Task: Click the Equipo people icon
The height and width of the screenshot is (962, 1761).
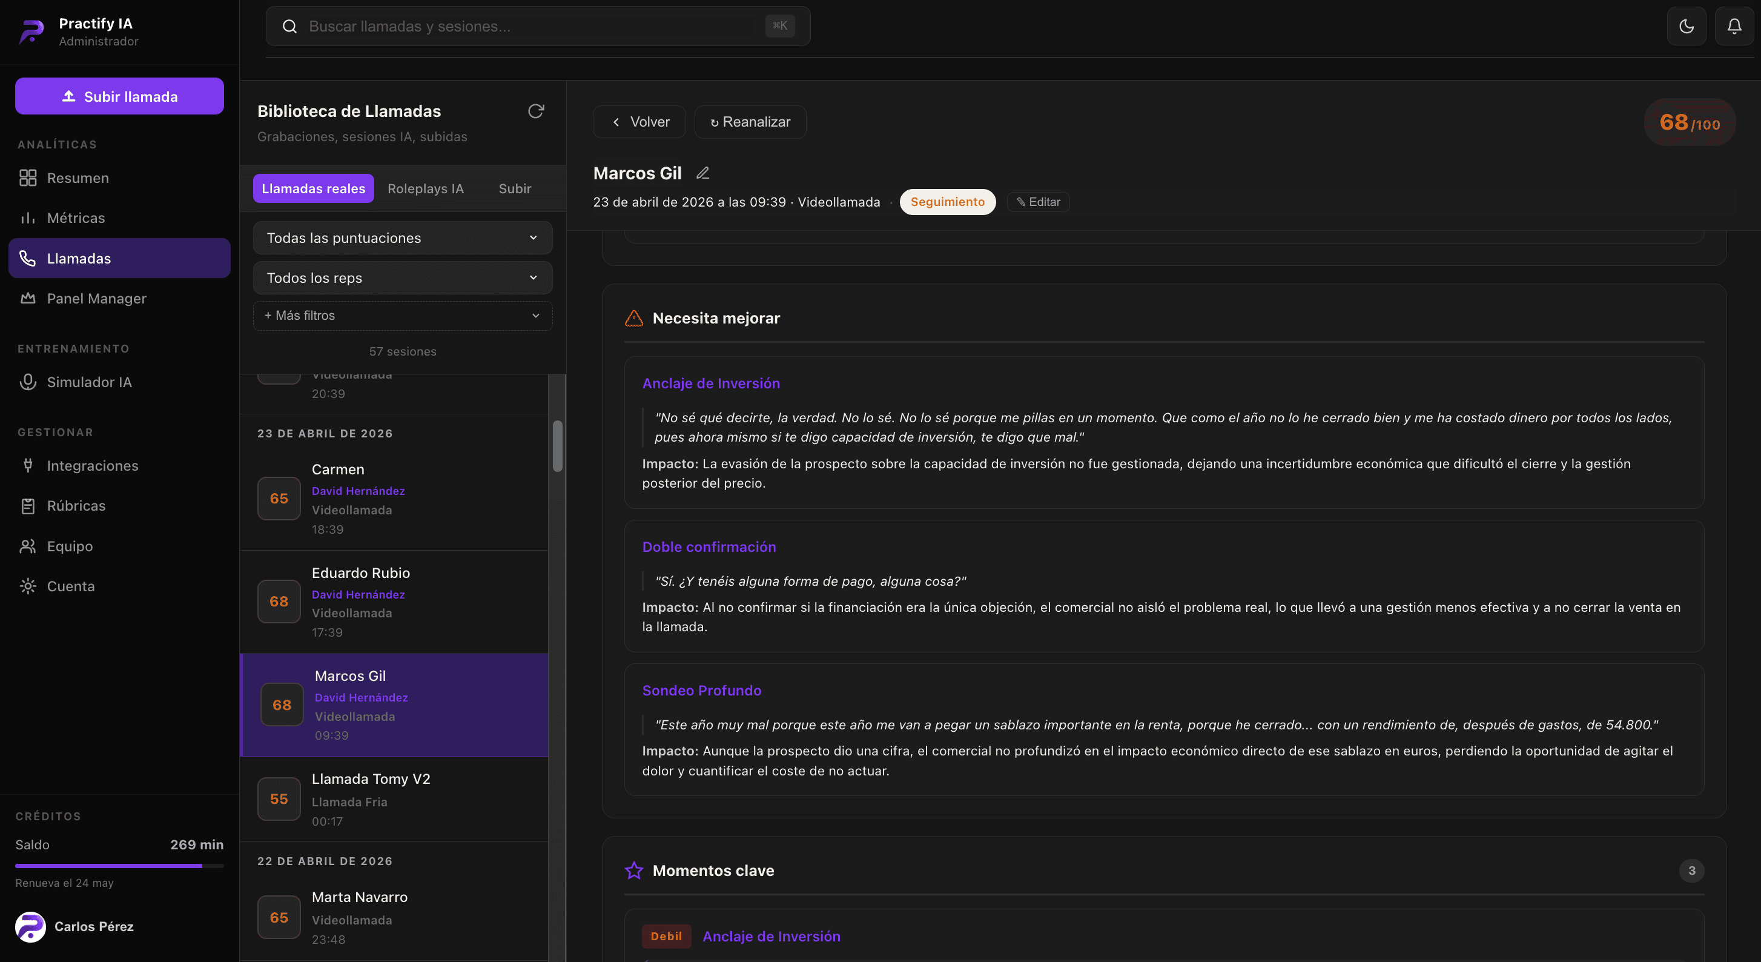Action: click(x=28, y=546)
